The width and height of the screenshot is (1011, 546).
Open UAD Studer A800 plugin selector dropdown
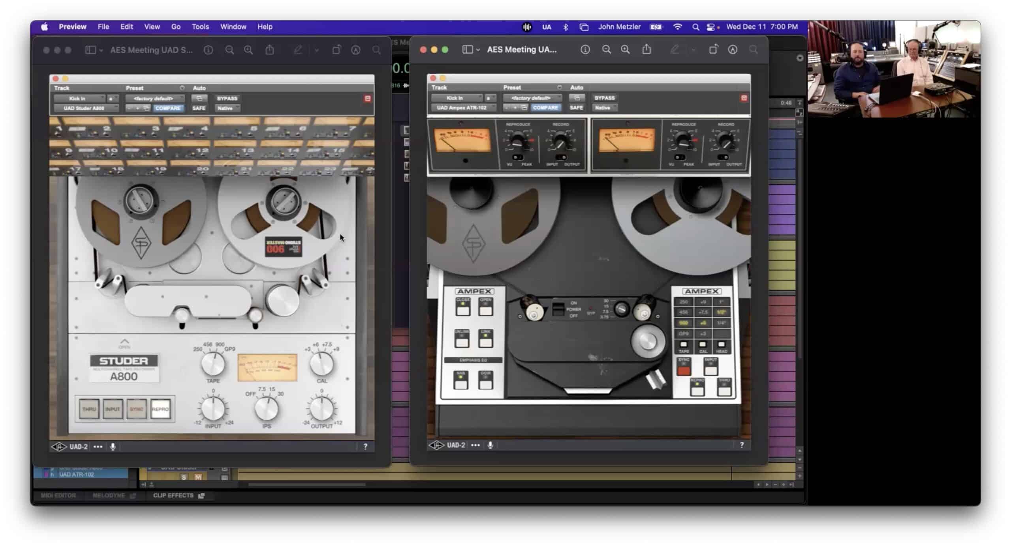86,108
